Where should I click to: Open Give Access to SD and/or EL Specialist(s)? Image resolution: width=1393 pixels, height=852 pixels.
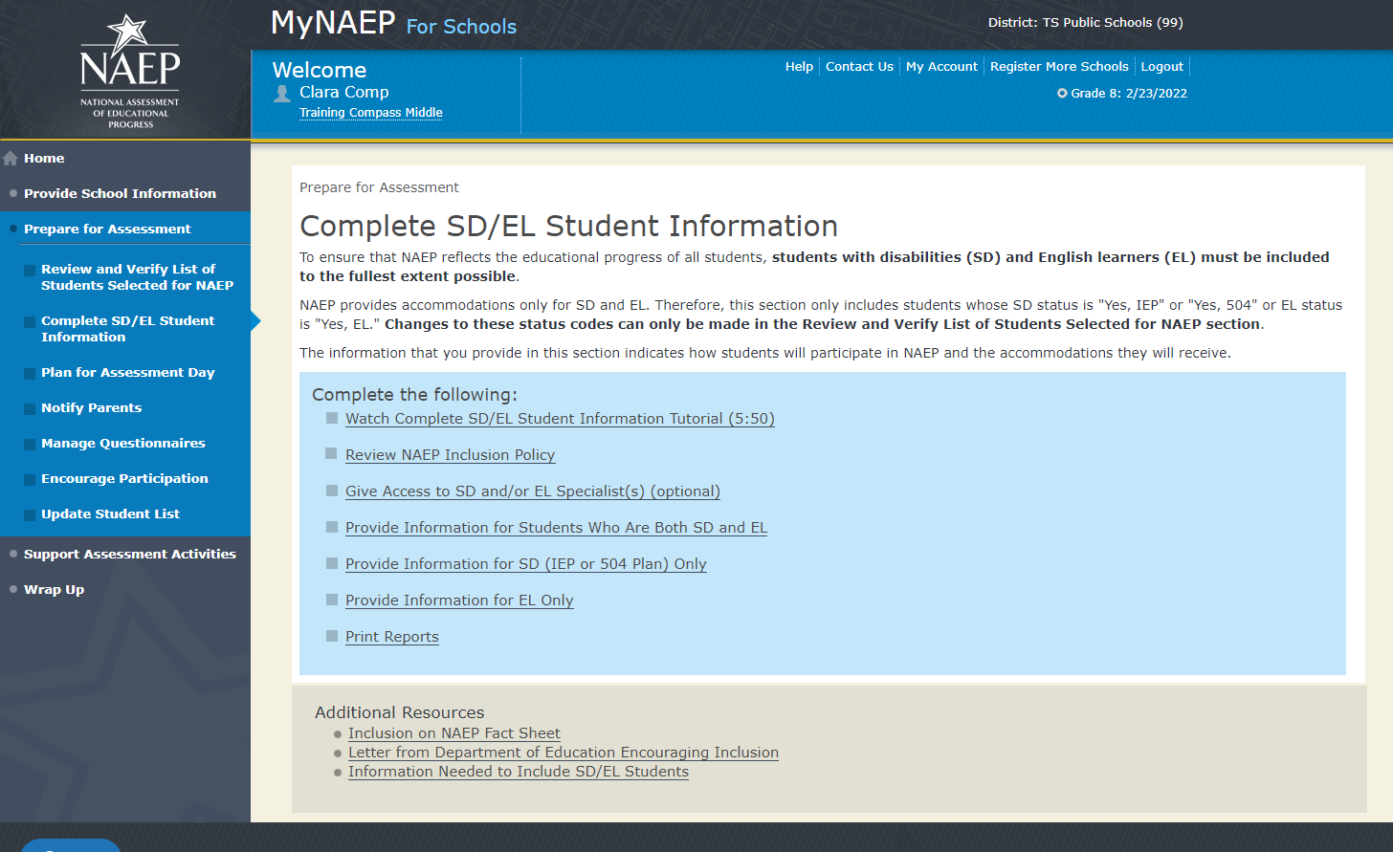pyautogui.click(x=533, y=492)
